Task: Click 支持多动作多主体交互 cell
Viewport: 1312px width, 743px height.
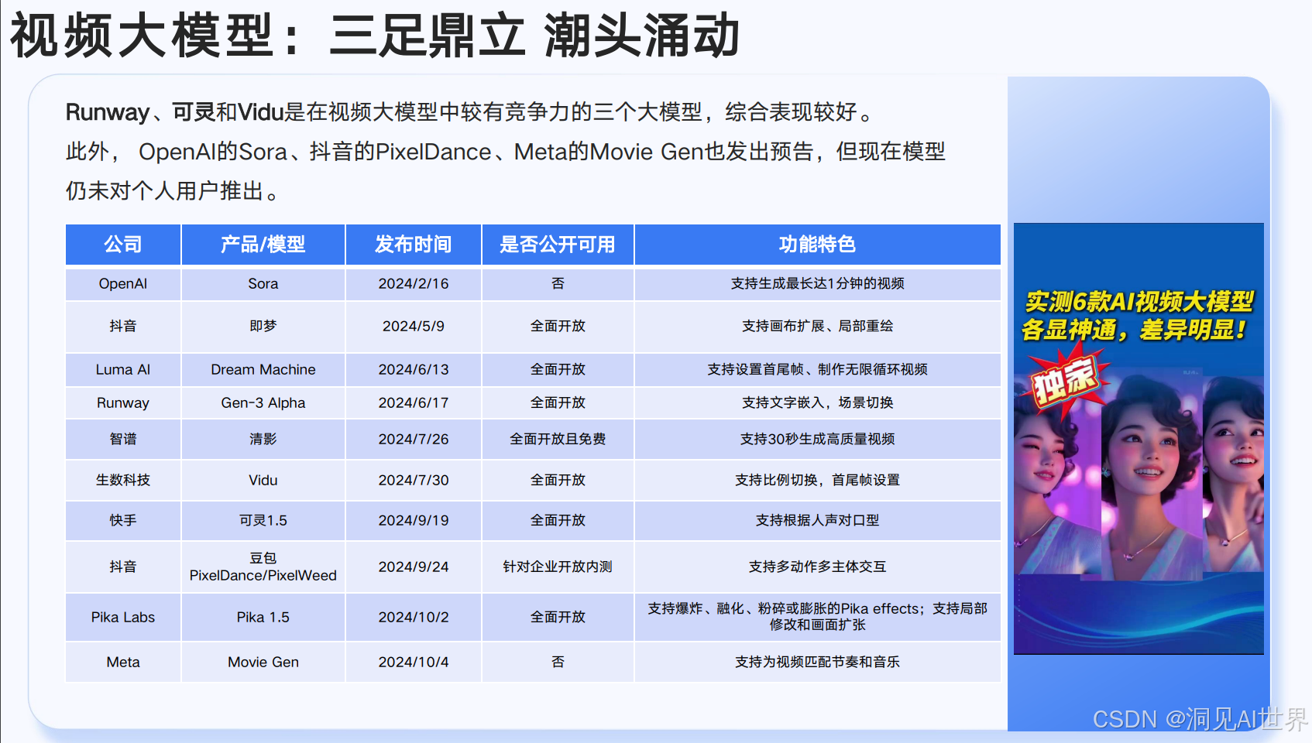Action: click(817, 567)
